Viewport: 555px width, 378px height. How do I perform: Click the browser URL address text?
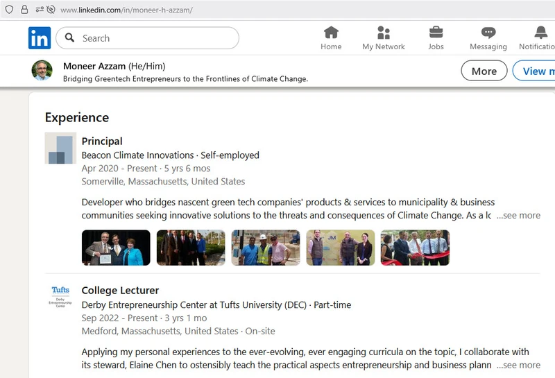point(126,10)
